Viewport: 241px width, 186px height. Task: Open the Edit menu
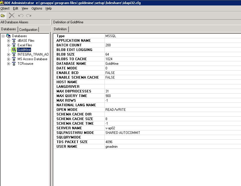[x=16, y=8]
